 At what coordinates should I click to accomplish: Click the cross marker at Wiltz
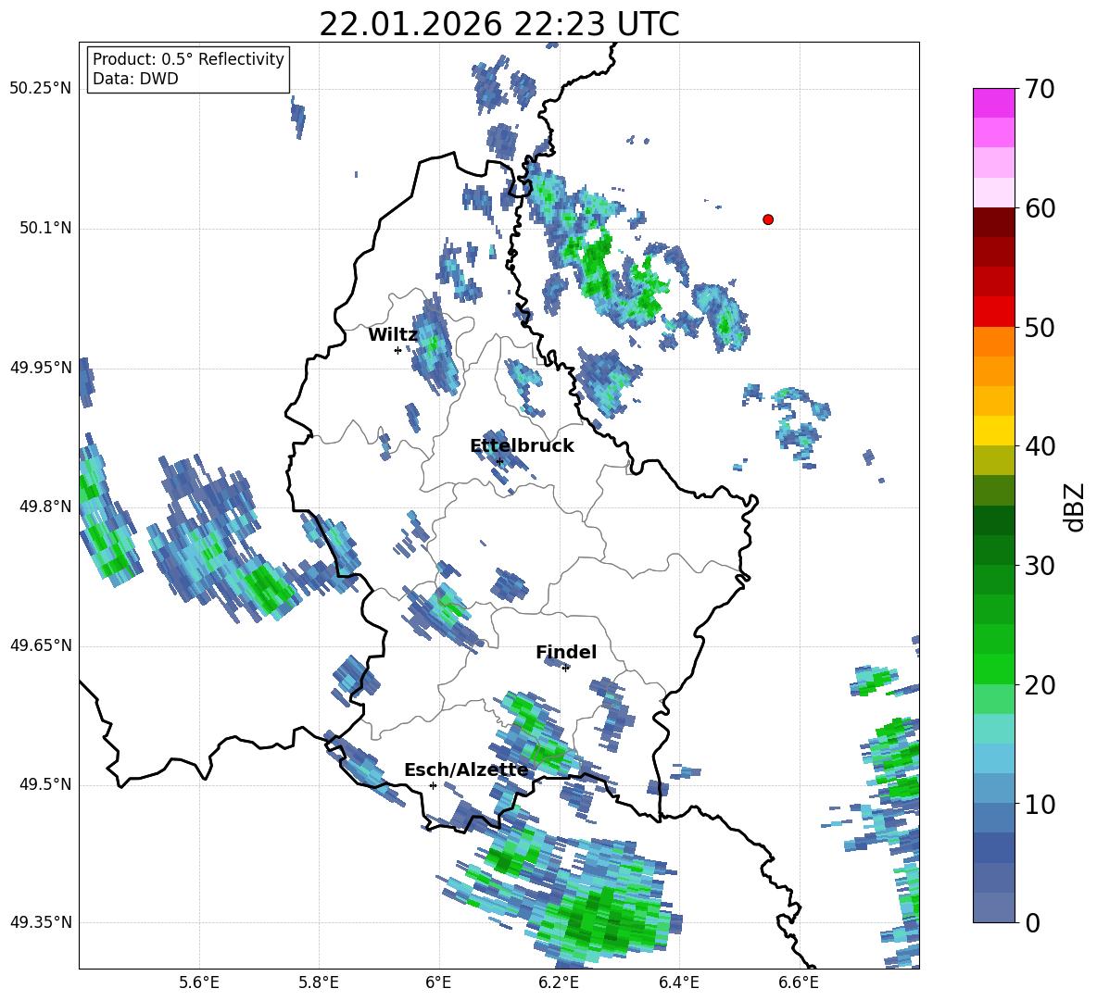[397, 350]
